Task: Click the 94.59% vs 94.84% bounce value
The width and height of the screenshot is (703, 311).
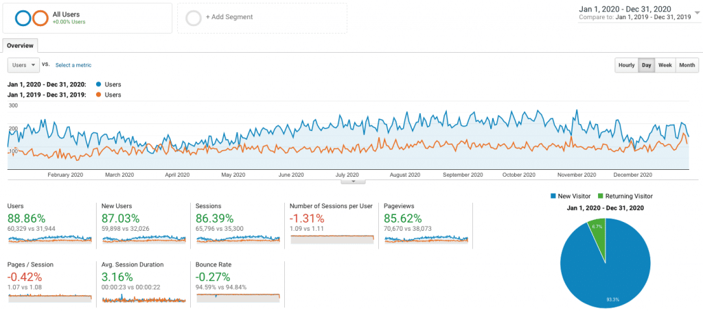Action: tap(221, 287)
